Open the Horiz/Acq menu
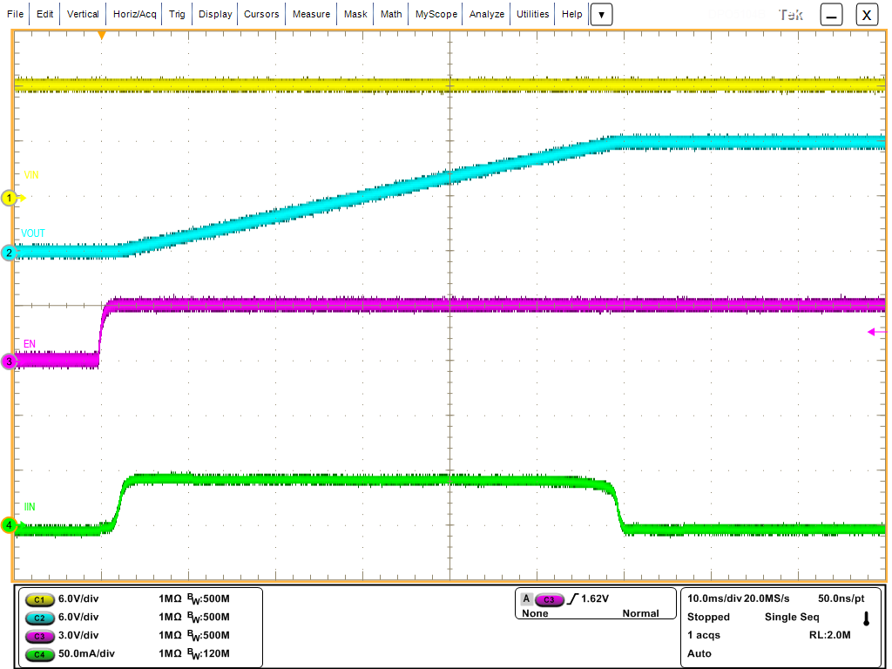Screen dimensions: 892x669 point(133,14)
